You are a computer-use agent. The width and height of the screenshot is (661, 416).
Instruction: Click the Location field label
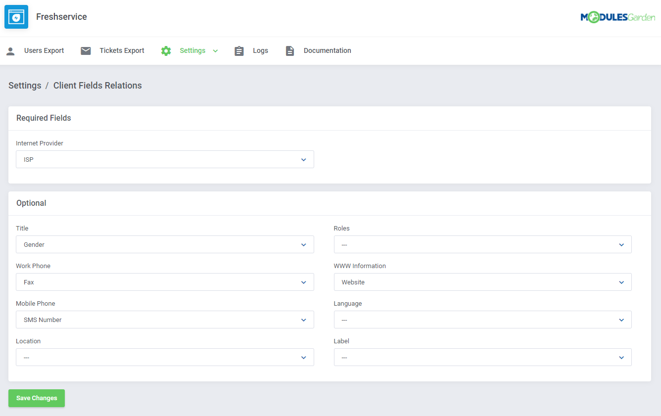point(28,341)
